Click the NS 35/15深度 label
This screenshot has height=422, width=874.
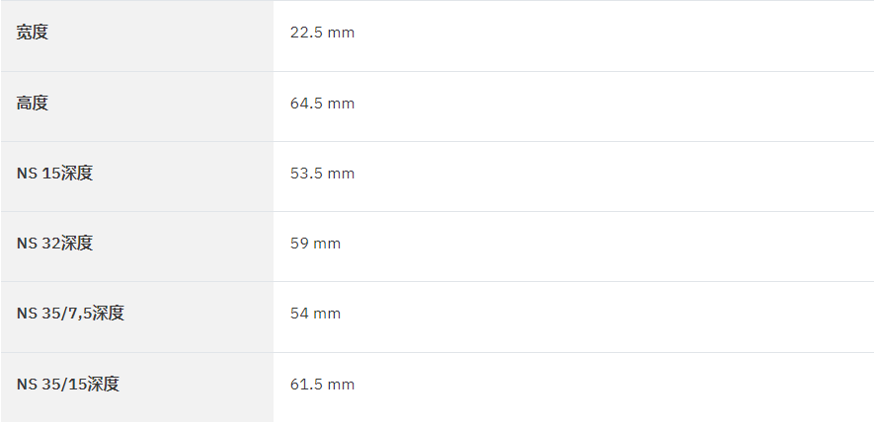(x=68, y=385)
